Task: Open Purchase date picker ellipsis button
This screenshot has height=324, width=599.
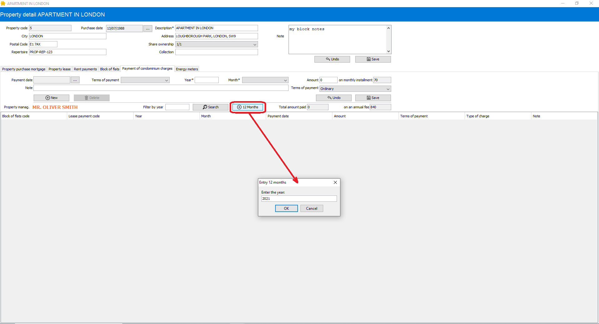Action: click(148, 28)
